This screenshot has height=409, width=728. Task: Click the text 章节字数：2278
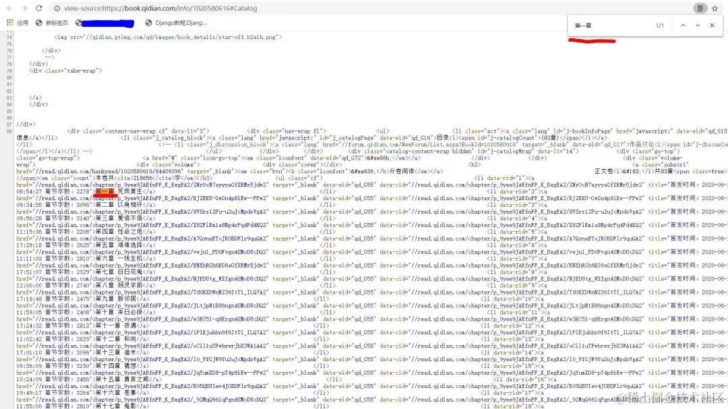(68, 191)
